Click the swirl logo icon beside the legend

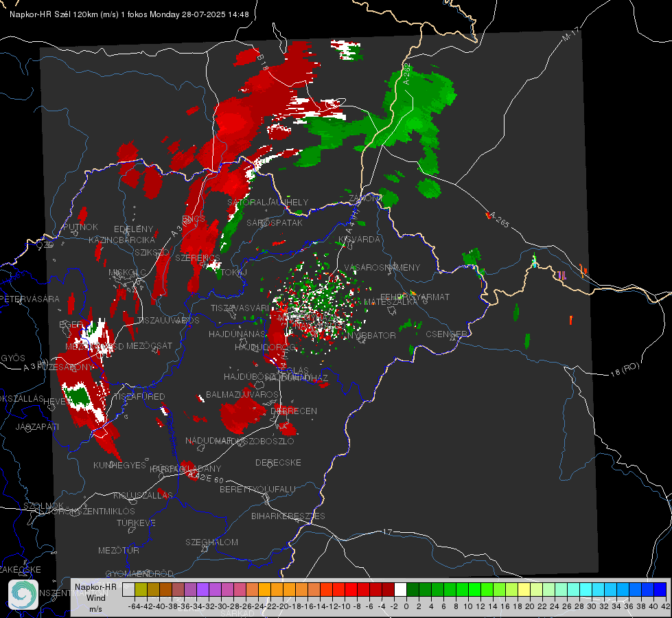pos(23,595)
